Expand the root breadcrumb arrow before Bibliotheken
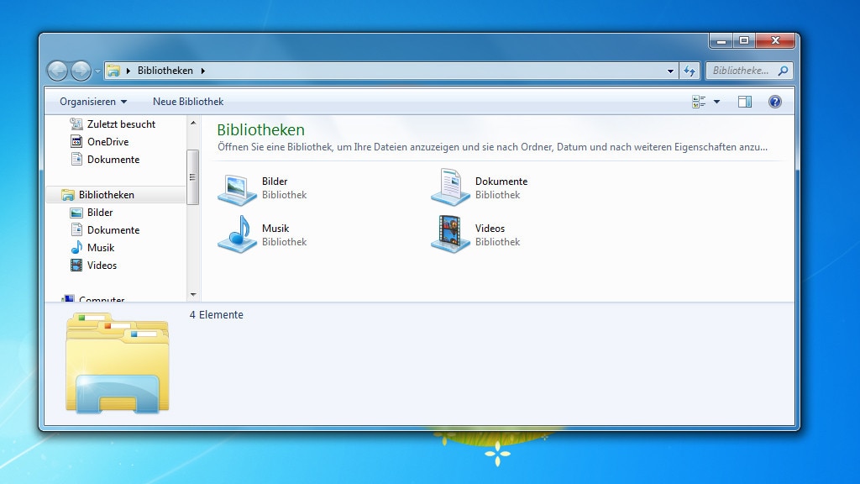Image resolution: width=860 pixels, height=484 pixels. 128,71
